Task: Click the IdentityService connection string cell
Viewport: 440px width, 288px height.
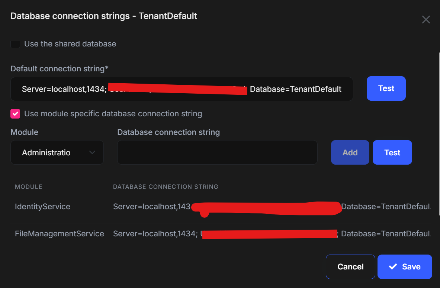Action: (x=272, y=207)
